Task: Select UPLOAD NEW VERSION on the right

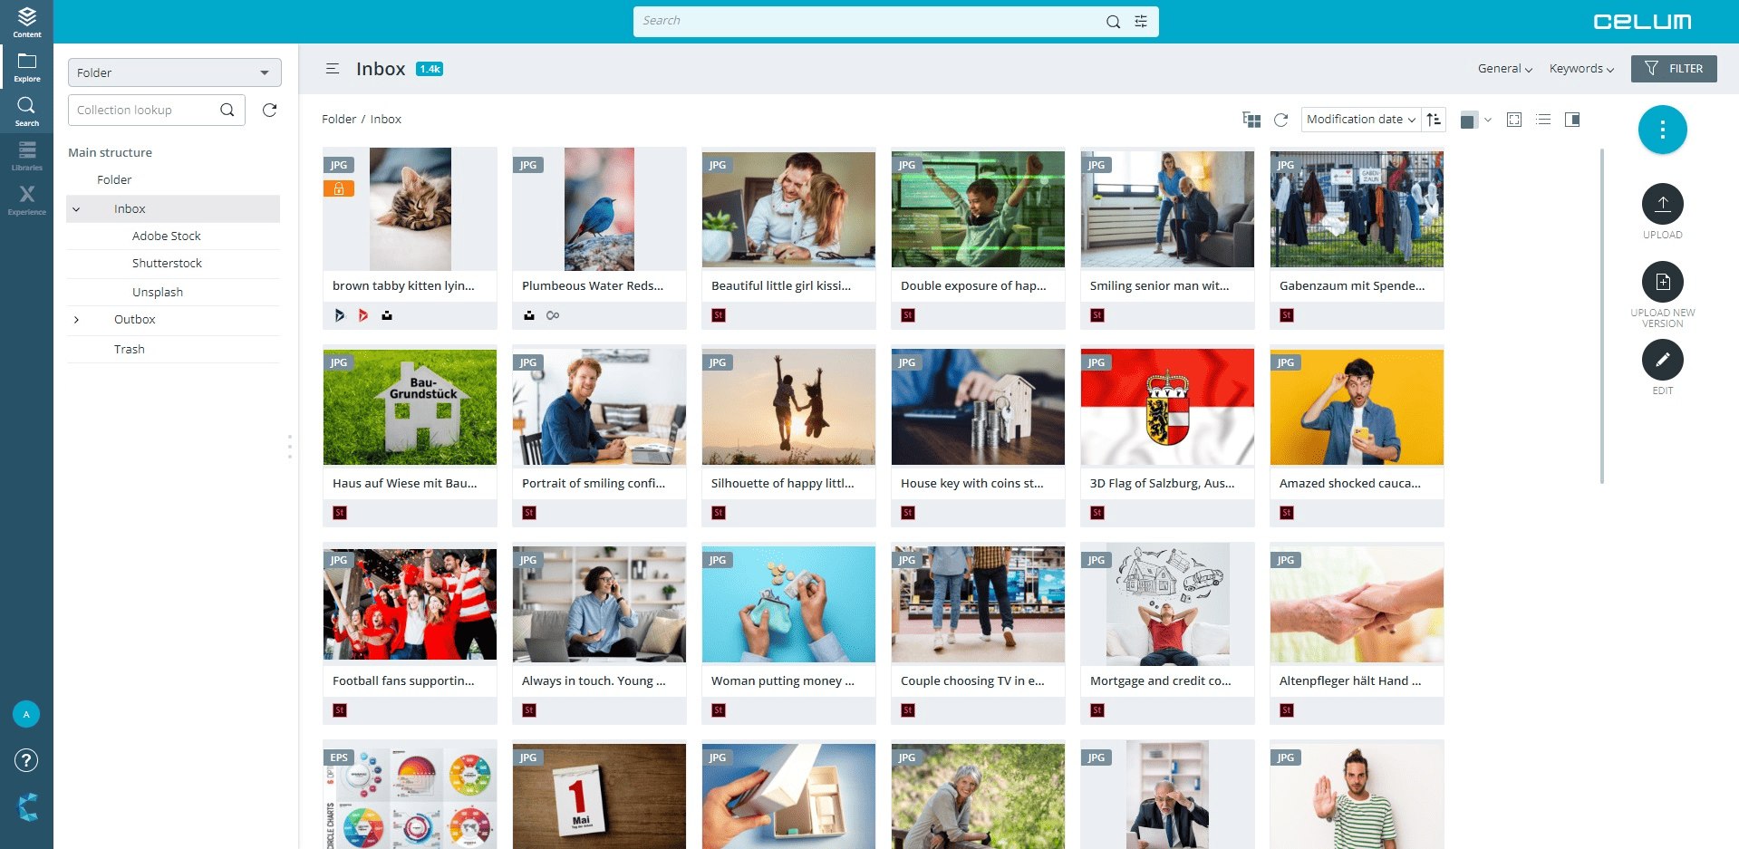Action: pos(1662,283)
